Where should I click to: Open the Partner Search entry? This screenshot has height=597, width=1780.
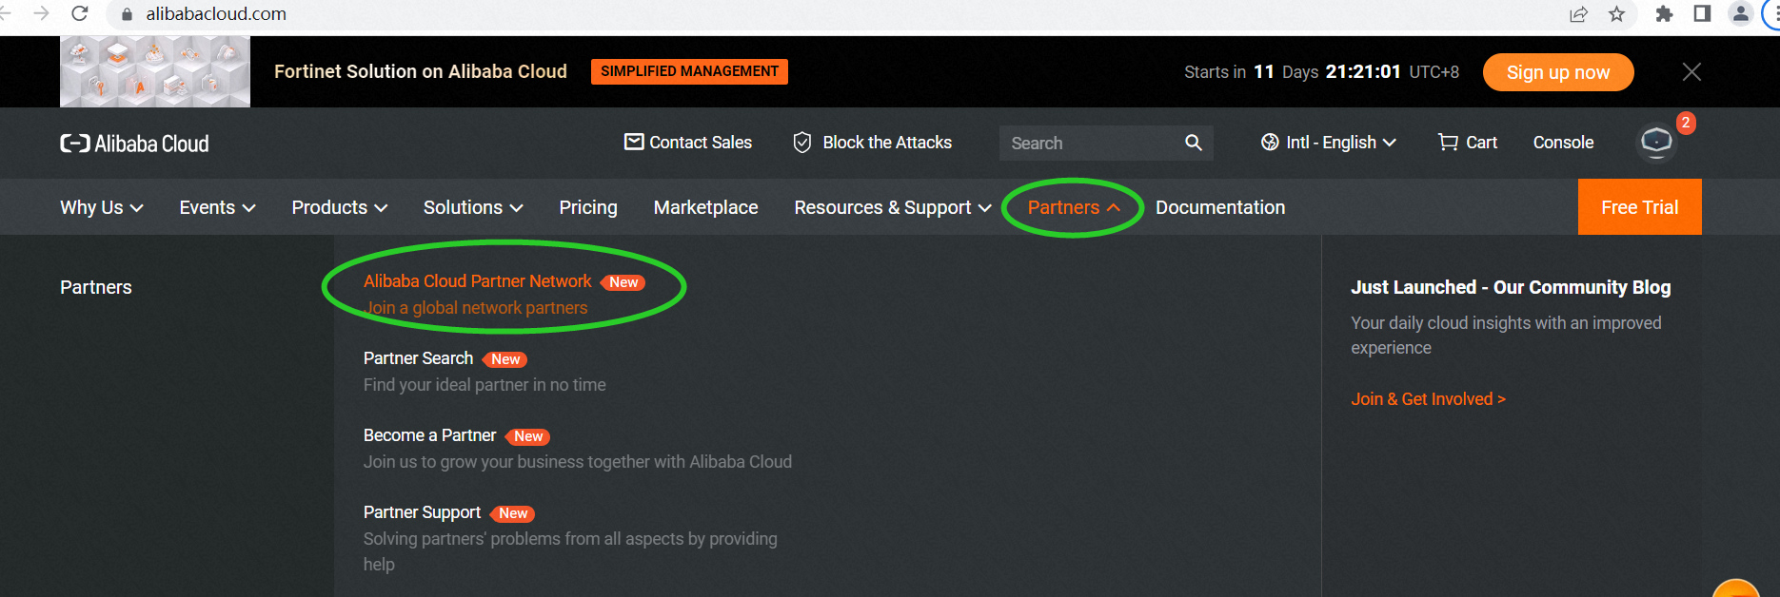click(418, 358)
